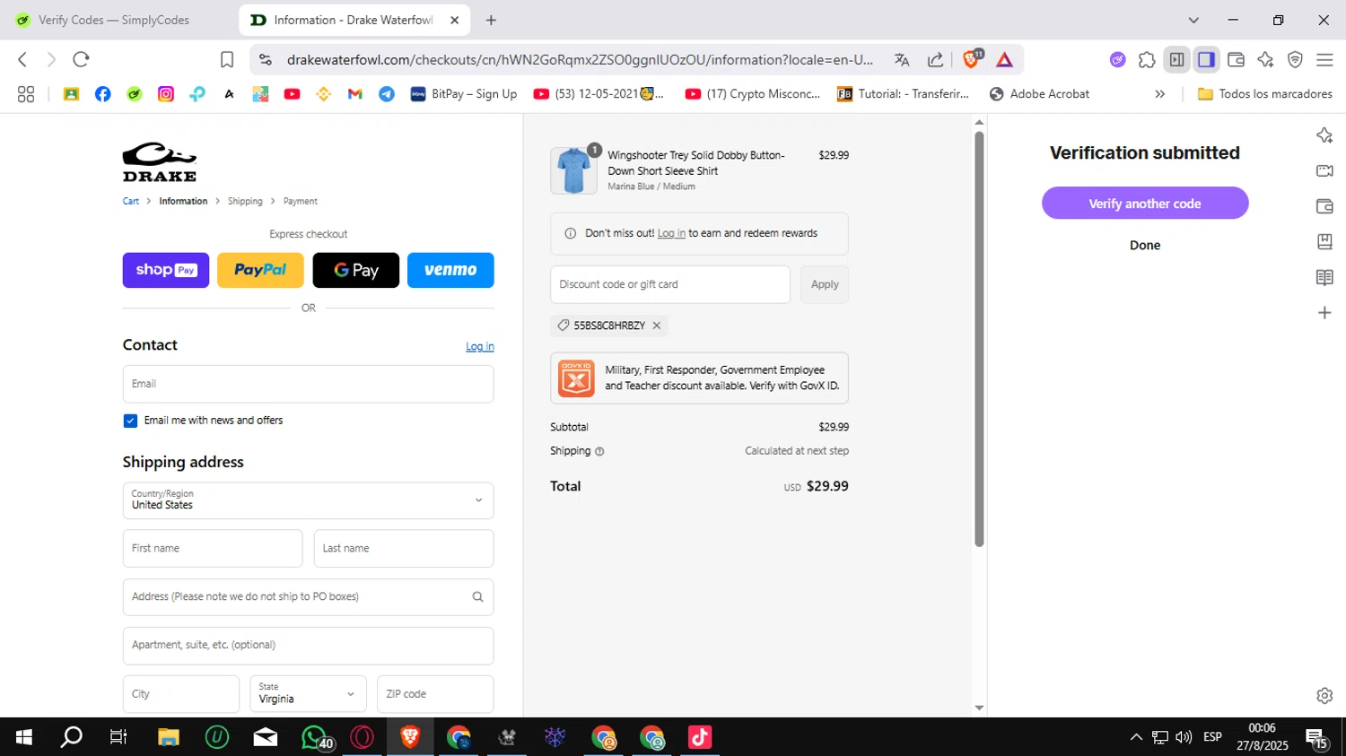Screen dimensions: 1346x756
Task: Open the BitPay – Sign Up bookmark
Action: click(464, 94)
